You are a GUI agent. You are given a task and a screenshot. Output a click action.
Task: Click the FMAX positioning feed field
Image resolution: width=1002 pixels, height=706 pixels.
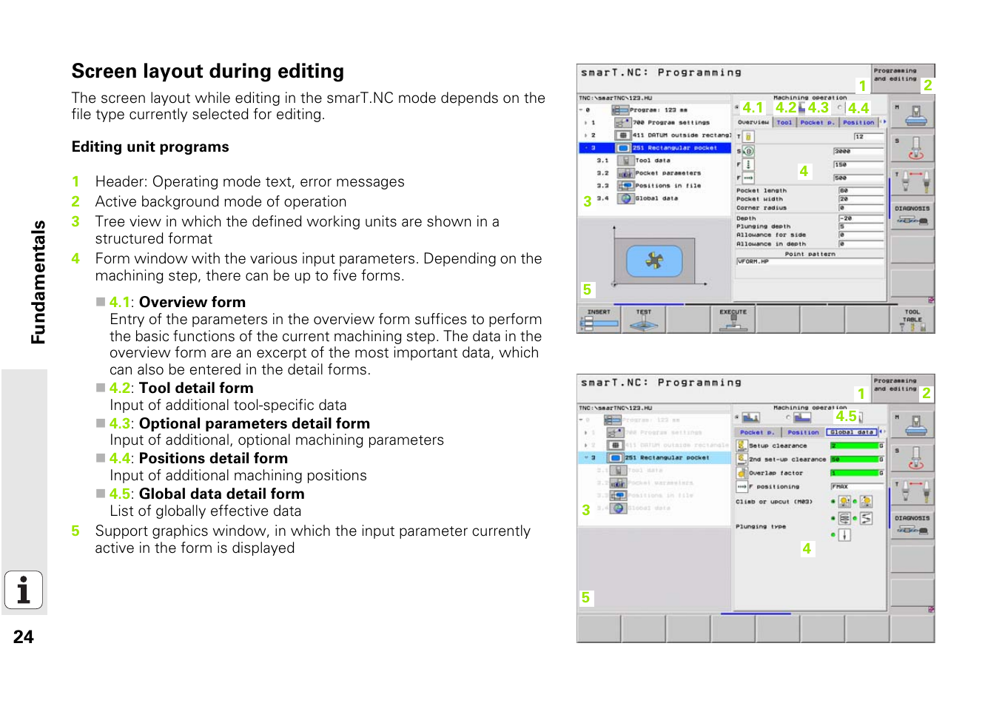857,486
